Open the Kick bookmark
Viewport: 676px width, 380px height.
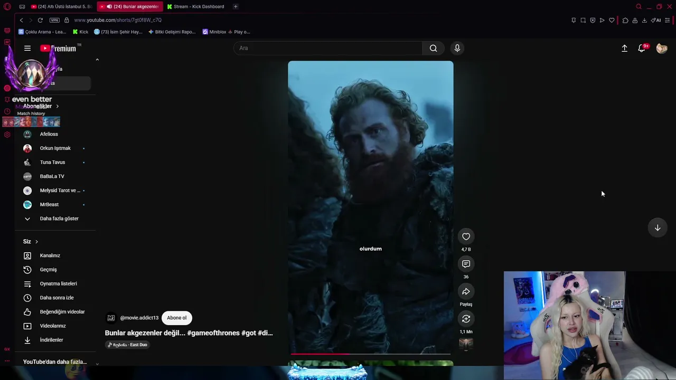coord(80,32)
